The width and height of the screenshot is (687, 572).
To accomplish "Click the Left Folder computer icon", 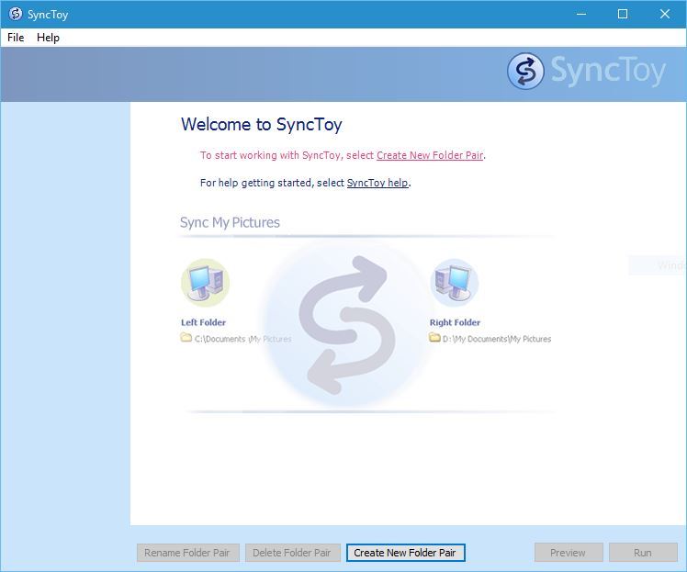I will pos(205,283).
